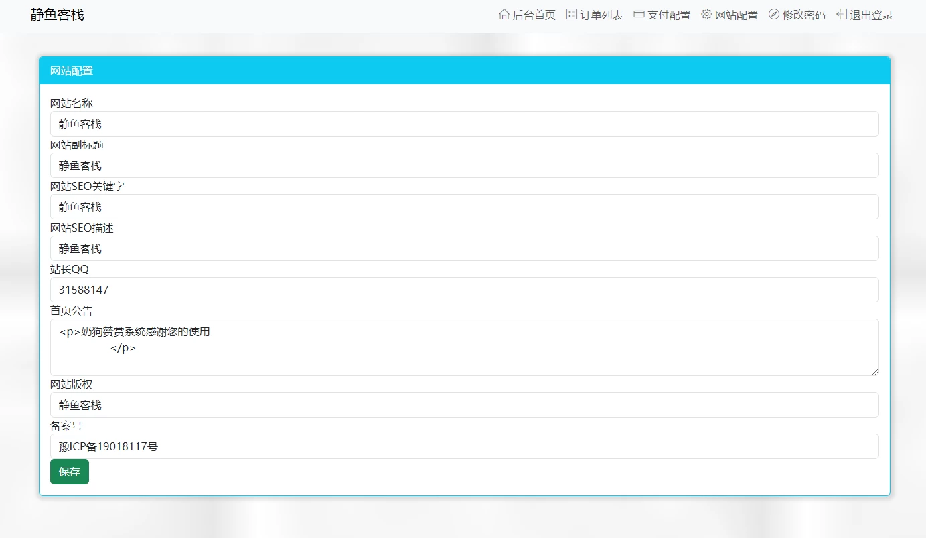
Task: Focus the 网站名称 input field
Action: coord(464,124)
